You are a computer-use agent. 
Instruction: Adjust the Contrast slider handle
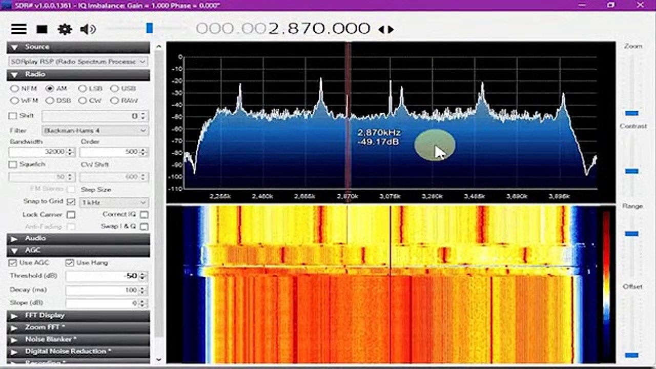point(632,171)
